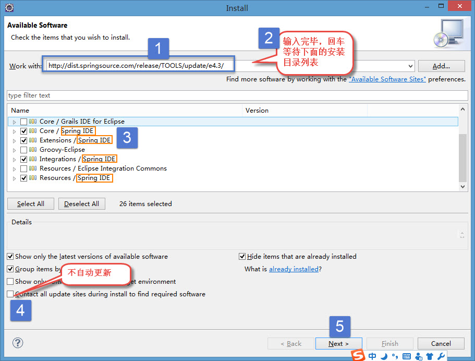475x361 pixels.
Task: Select the Groovy-Eclipse row text
Action: [x=62, y=150]
